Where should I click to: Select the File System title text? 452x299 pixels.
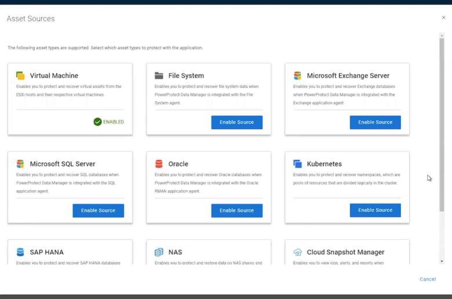186,75
